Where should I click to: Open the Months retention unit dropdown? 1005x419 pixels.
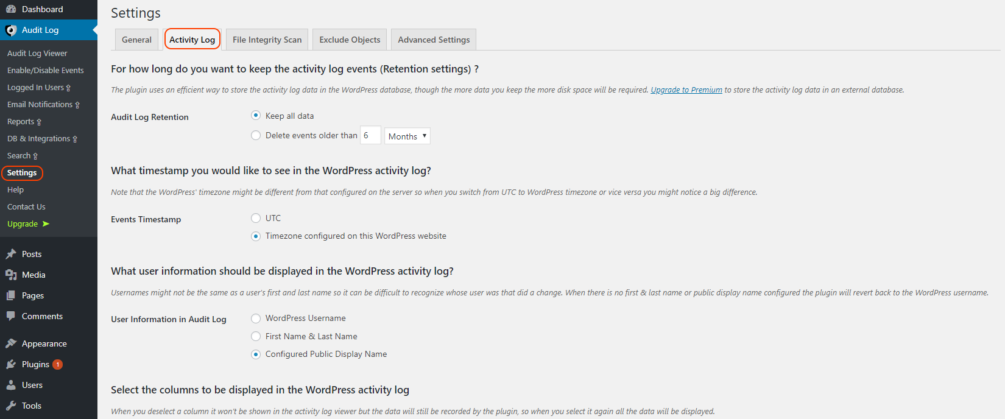(x=407, y=136)
